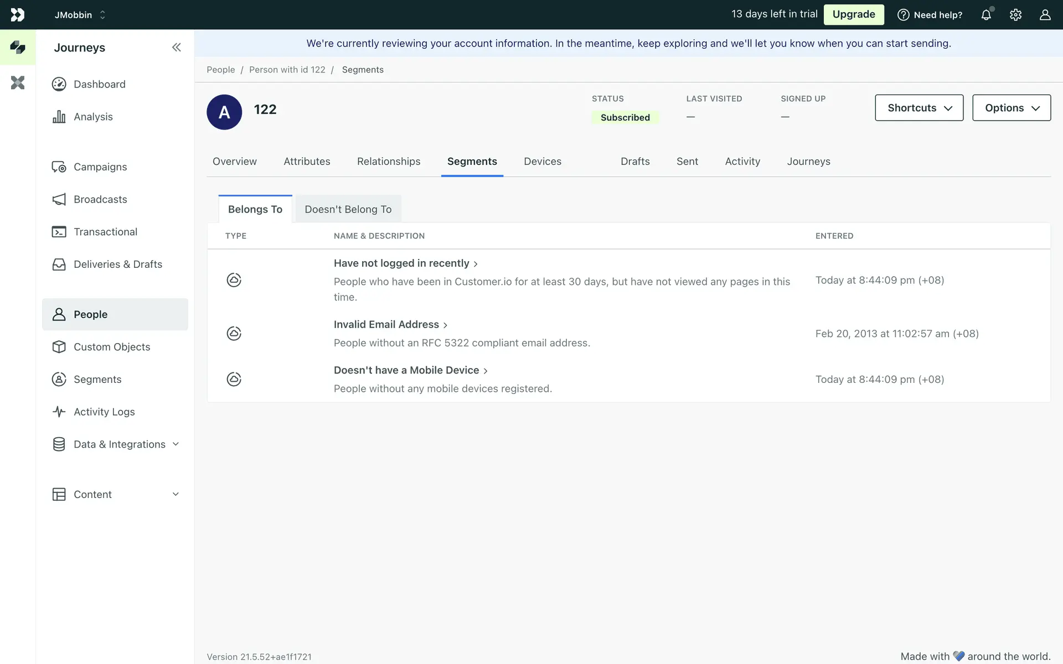1063x664 pixels.
Task: Click the Activity Logs pulse icon
Action: coord(59,412)
